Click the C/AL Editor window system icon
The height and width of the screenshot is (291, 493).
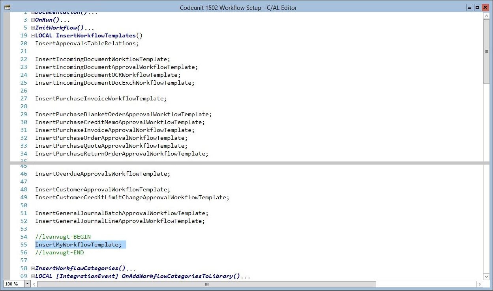pos(7,7)
